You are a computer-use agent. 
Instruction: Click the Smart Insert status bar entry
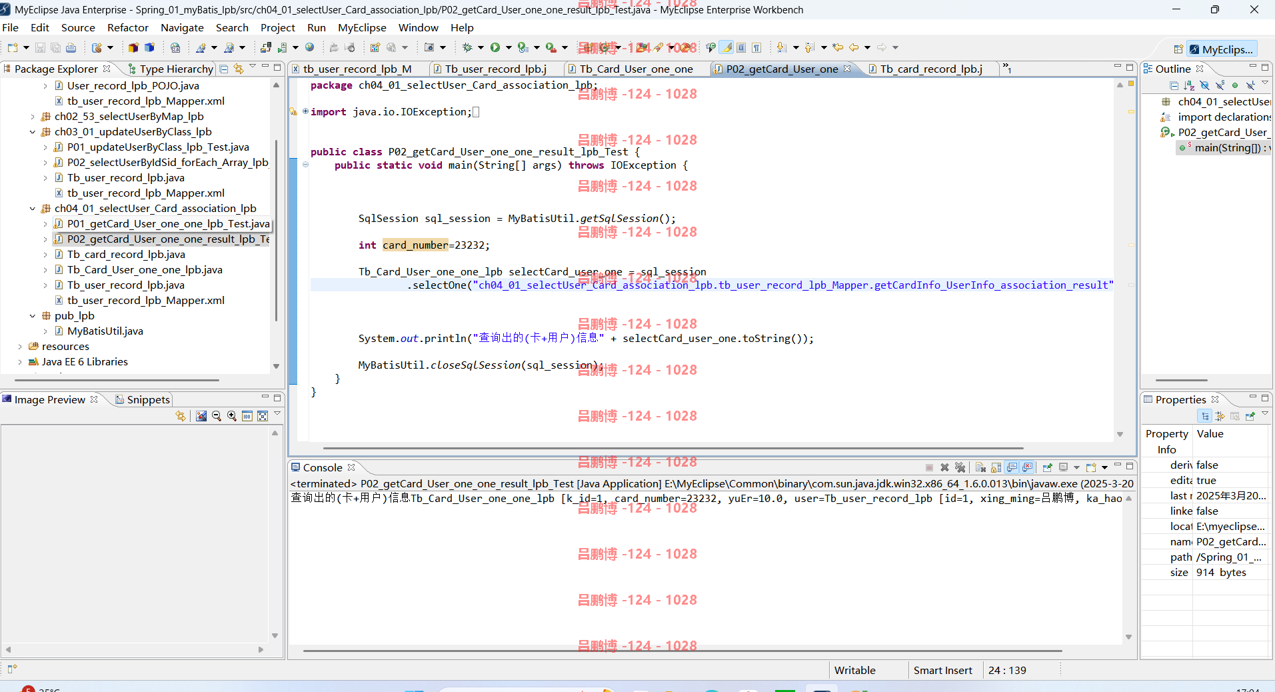[x=942, y=670]
